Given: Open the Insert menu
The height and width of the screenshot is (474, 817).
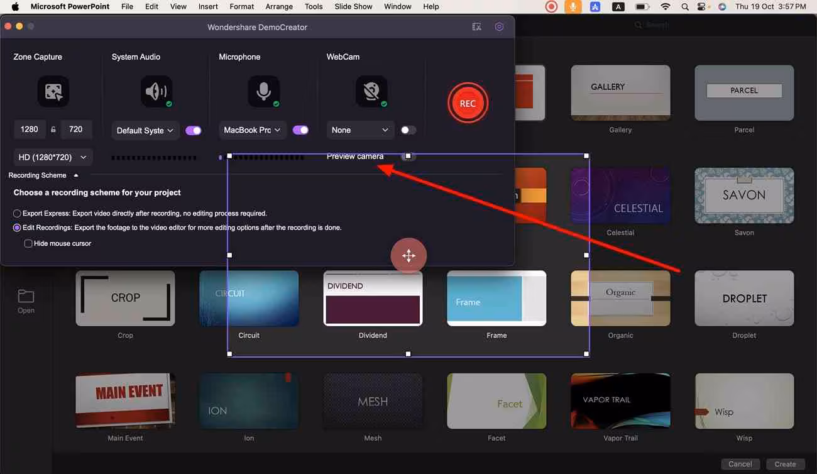Looking at the screenshot, I should [208, 6].
